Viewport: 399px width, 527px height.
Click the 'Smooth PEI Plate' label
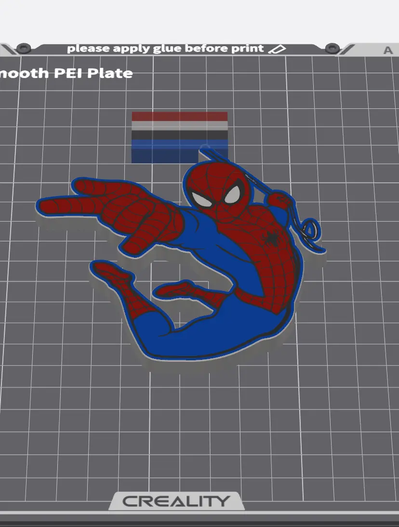tap(66, 73)
